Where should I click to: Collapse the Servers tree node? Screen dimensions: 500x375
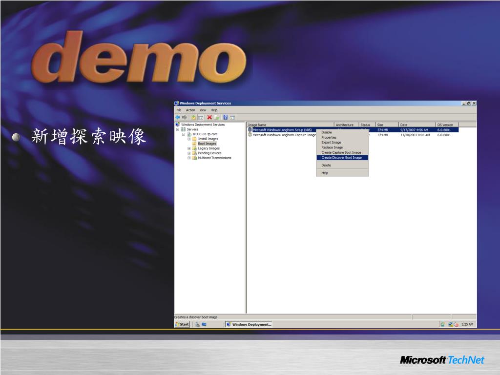pos(178,129)
